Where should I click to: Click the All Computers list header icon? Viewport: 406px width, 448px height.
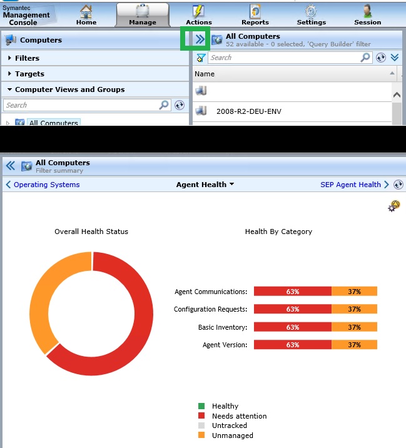coord(217,40)
